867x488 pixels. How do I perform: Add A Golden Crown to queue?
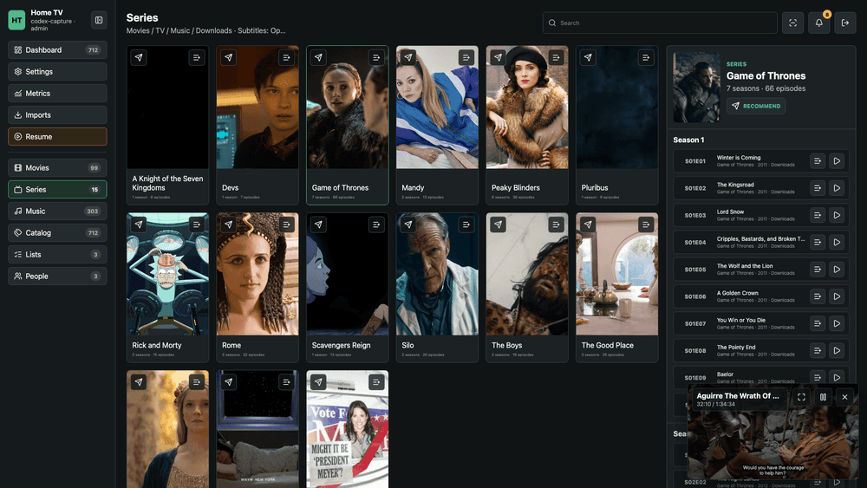(x=818, y=296)
